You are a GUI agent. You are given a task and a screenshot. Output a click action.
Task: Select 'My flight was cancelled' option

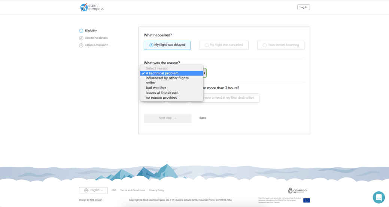(x=224, y=45)
